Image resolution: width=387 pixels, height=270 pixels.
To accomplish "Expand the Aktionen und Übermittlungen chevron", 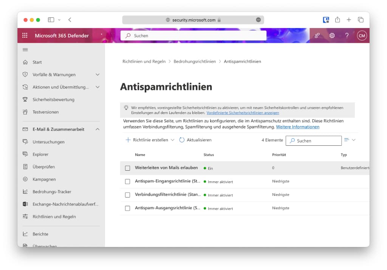I will 98,87.
